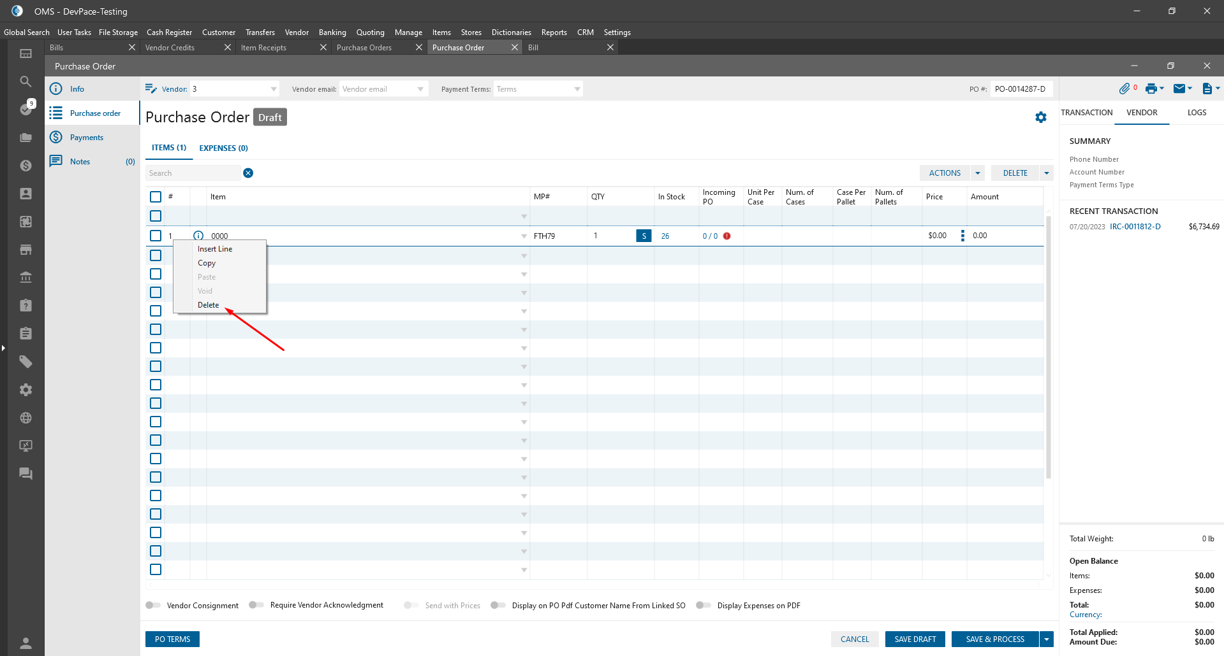Viewport: 1224px width, 656px height.
Task: Enable Require Vendor Acknowledgment toggle
Action: tap(256, 605)
